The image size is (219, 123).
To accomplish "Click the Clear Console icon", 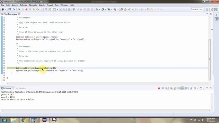I will point(171,88).
